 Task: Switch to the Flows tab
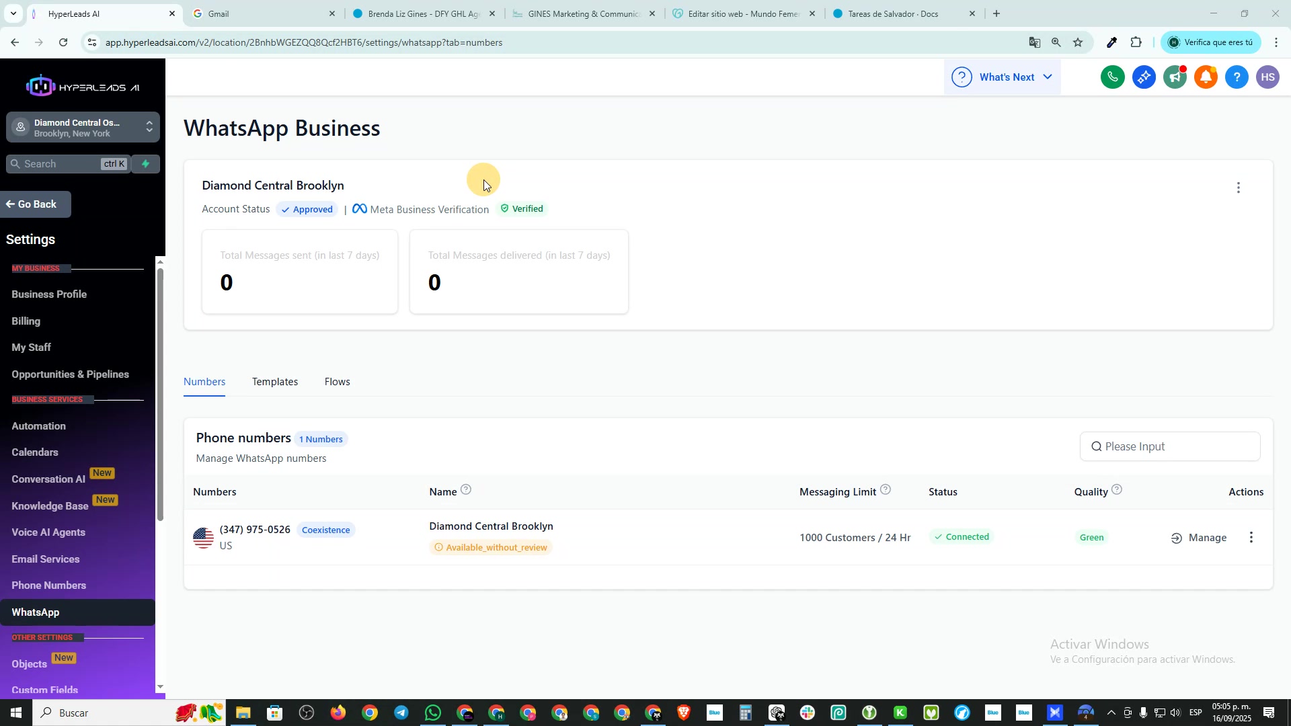pos(338,382)
